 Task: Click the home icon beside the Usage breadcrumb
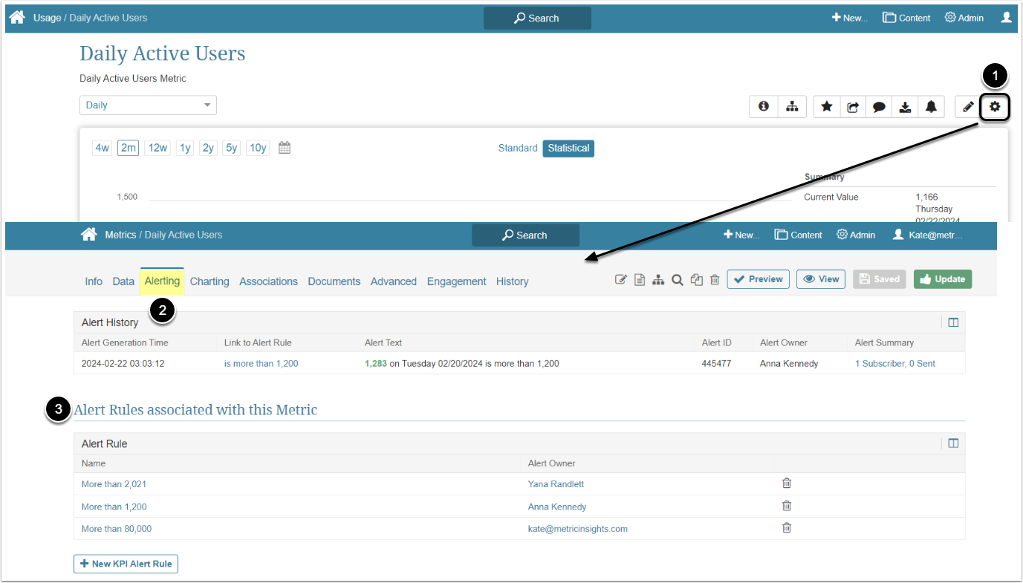pos(17,17)
